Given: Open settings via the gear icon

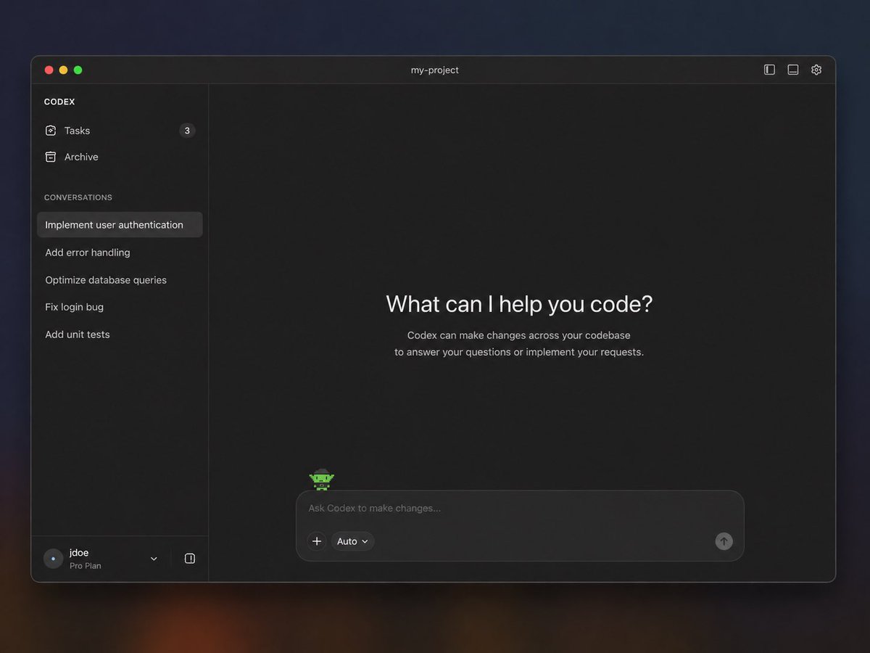Looking at the screenshot, I should [816, 70].
